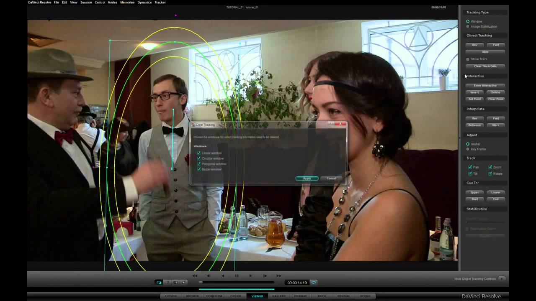
Task: Toggle the Zoom tracking checkbox
Action: point(490,167)
